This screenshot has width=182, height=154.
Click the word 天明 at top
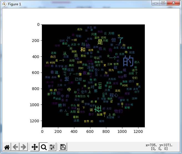pos(111,33)
